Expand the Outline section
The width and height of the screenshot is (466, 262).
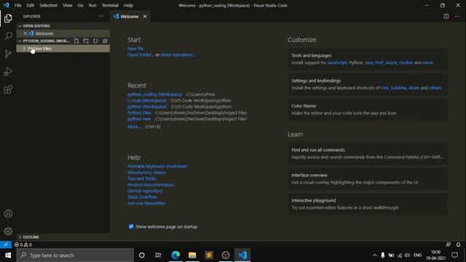pos(63,237)
